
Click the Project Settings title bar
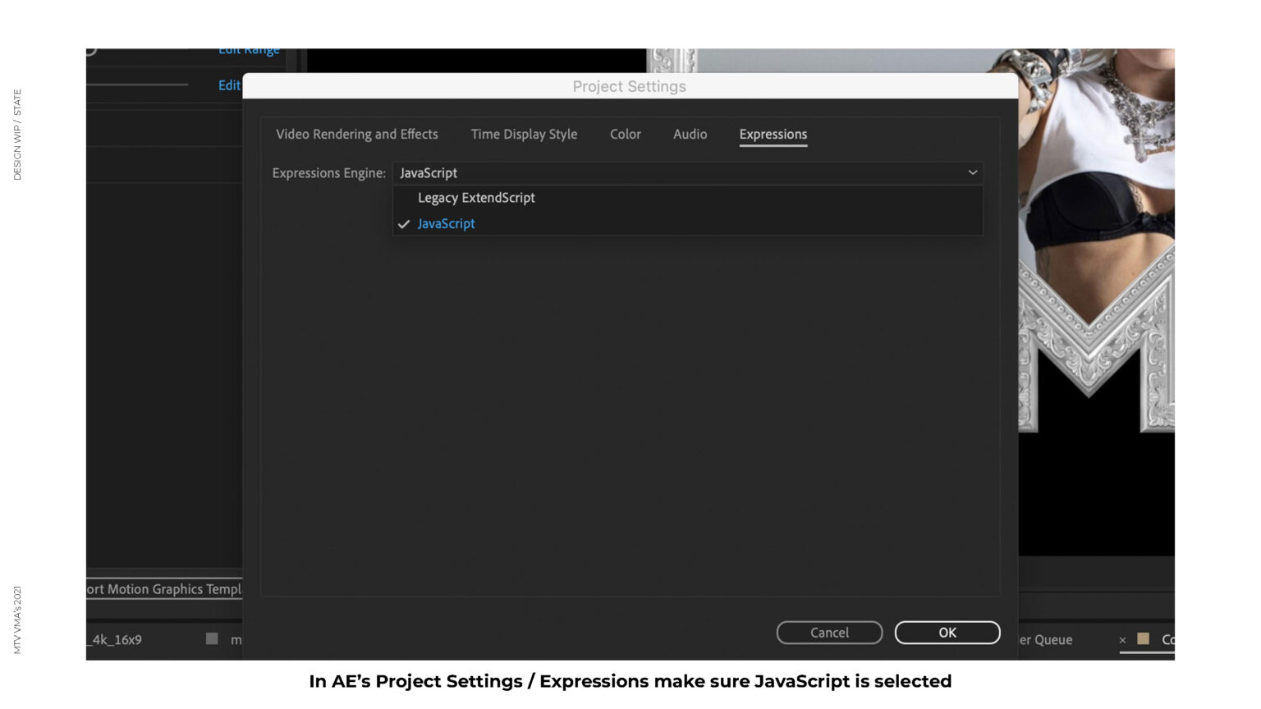click(x=630, y=86)
